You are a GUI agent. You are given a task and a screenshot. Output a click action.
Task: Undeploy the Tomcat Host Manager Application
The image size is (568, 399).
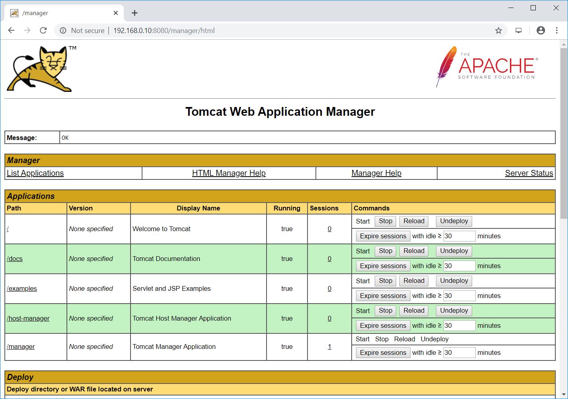pyautogui.click(x=454, y=311)
